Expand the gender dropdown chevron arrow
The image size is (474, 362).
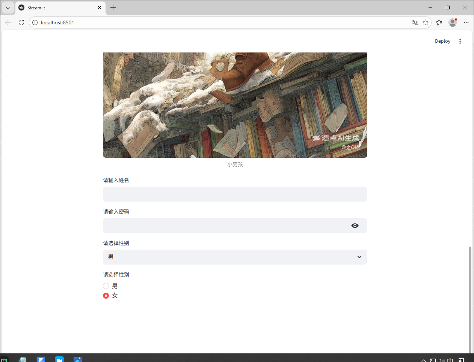pos(359,257)
